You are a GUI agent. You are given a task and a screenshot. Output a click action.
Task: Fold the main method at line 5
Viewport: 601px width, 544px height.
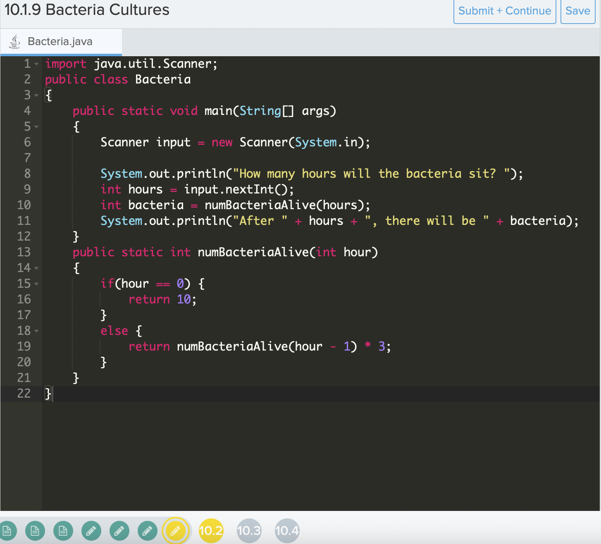click(36, 127)
